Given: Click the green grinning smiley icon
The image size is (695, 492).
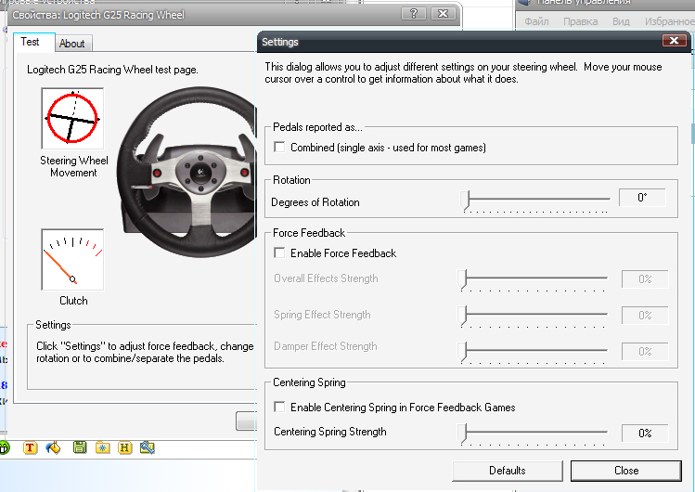Looking at the screenshot, I should [x=4, y=447].
